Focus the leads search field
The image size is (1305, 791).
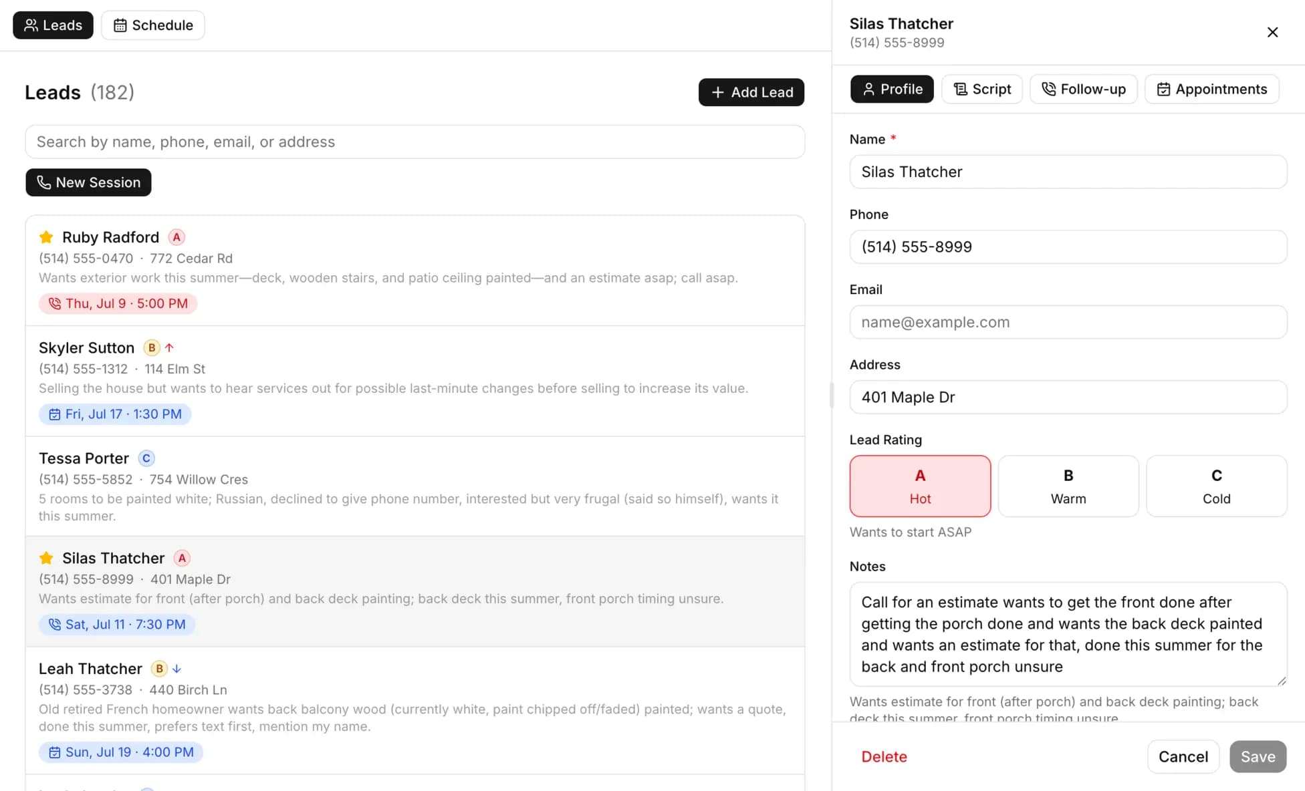pyautogui.click(x=414, y=142)
